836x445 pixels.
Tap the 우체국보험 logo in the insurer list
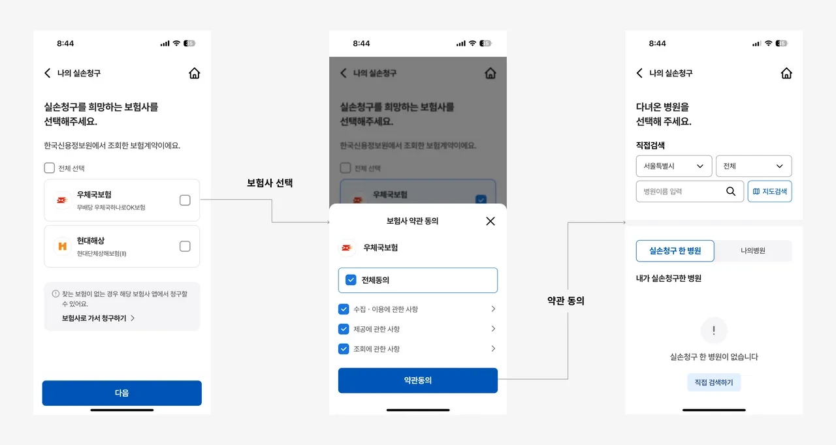[x=62, y=200]
